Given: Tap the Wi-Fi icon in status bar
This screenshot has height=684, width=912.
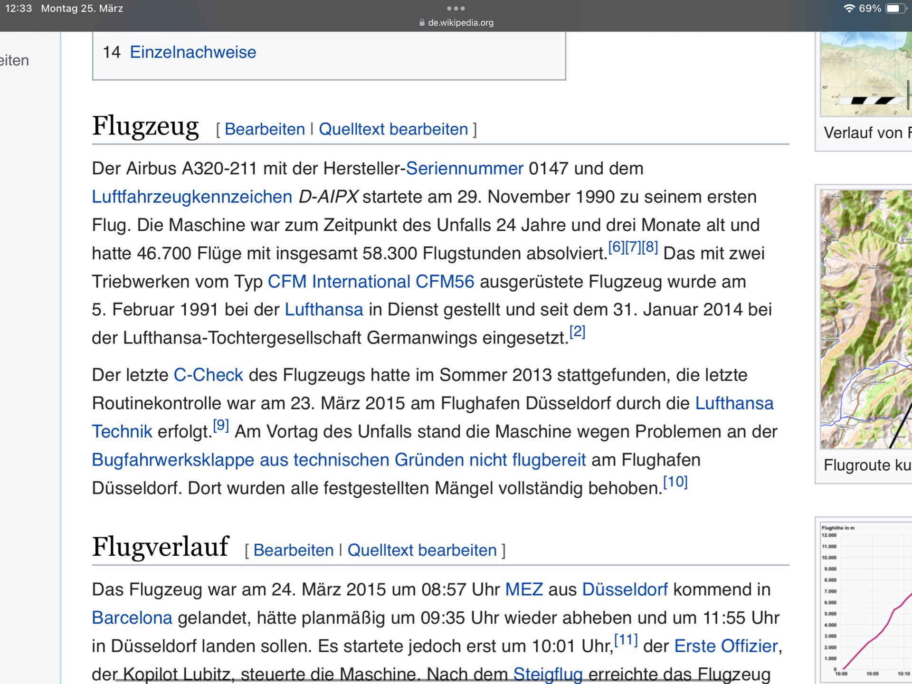Looking at the screenshot, I should [x=849, y=9].
